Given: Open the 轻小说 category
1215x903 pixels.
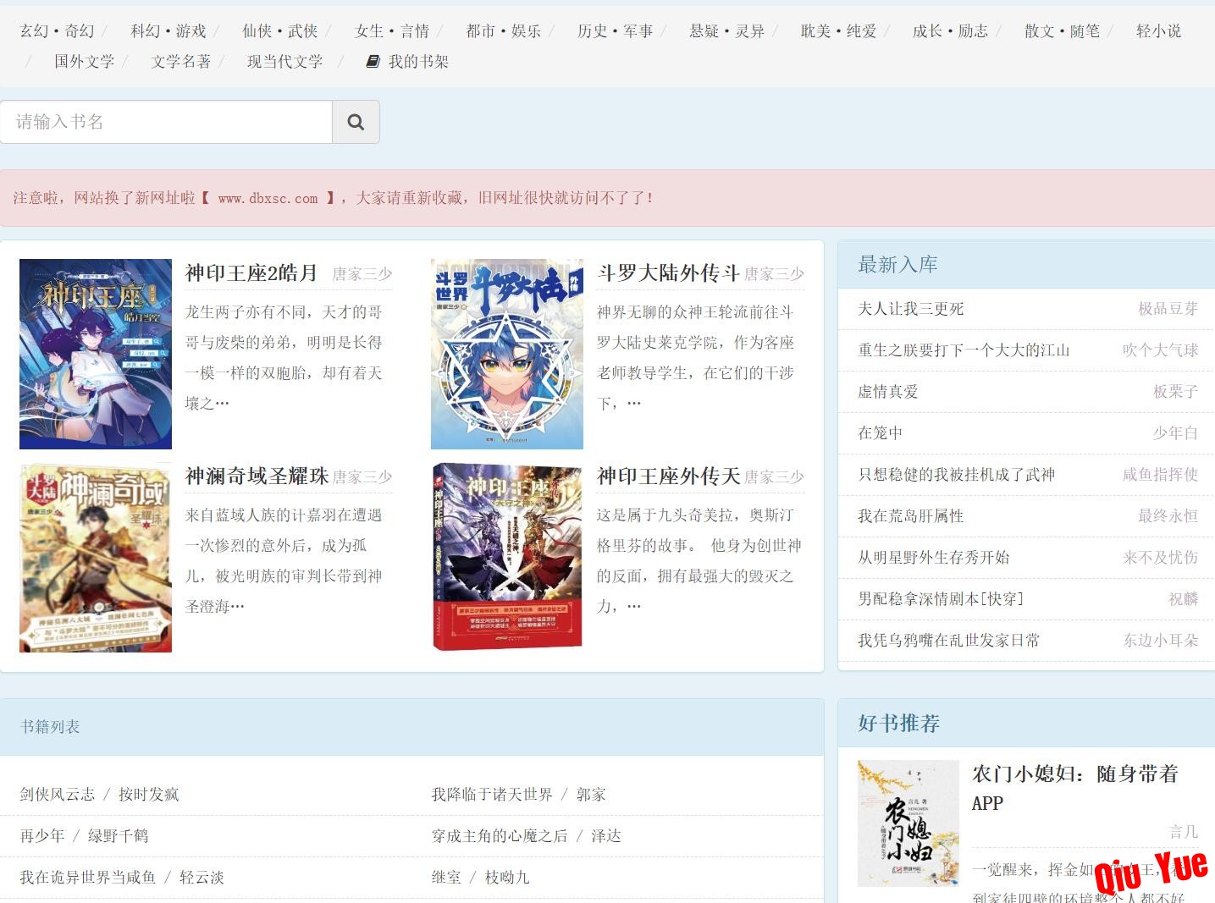Looking at the screenshot, I should pyautogui.click(x=1159, y=31).
